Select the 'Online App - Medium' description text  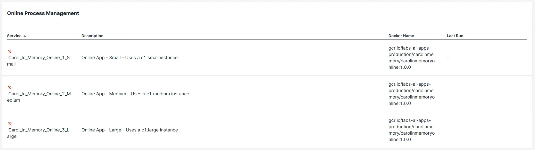[135, 94]
